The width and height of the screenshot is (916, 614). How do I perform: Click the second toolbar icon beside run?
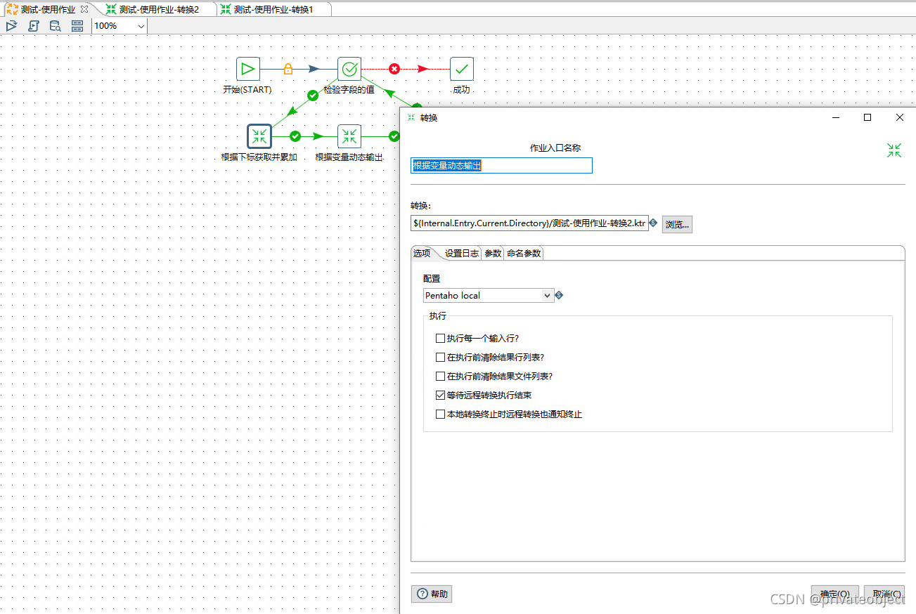pos(33,26)
